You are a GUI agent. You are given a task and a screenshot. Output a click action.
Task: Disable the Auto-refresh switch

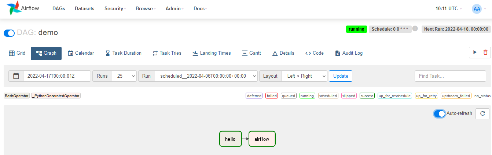tap(439, 114)
